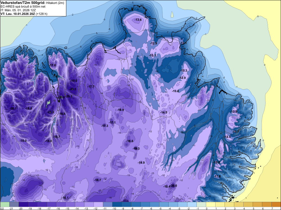Click the VT: Lau. 10.01.2026 20Z time
The width and height of the screenshot is (281, 210).
18,14
